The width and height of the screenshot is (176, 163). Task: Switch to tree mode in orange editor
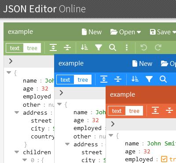pos(134,111)
